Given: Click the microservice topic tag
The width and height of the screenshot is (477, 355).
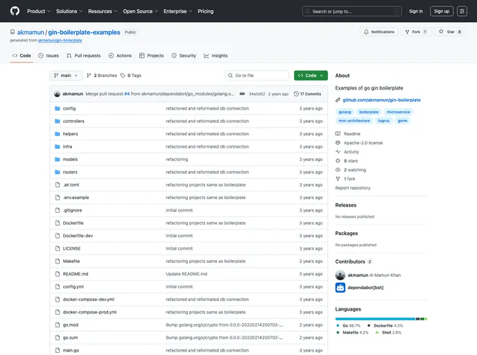Looking at the screenshot, I should pyautogui.click(x=398, y=112).
